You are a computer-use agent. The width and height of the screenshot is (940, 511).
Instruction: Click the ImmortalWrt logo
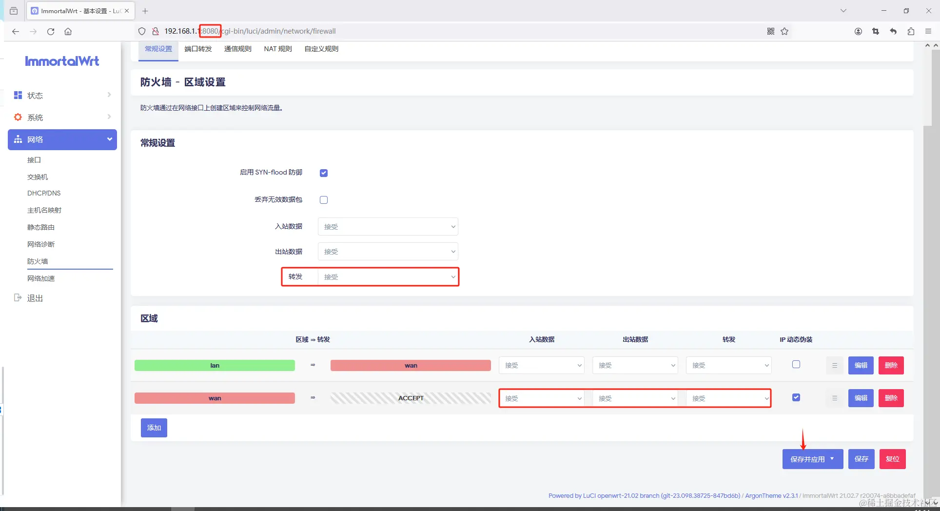(62, 61)
